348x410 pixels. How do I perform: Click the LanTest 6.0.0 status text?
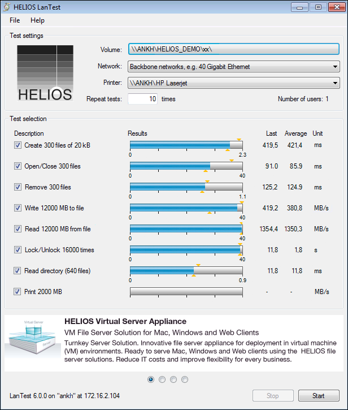coord(64,396)
